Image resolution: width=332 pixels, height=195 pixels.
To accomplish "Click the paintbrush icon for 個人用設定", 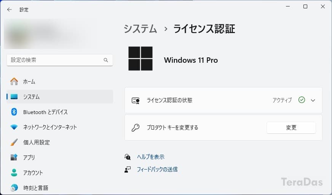I will [x=14, y=142].
